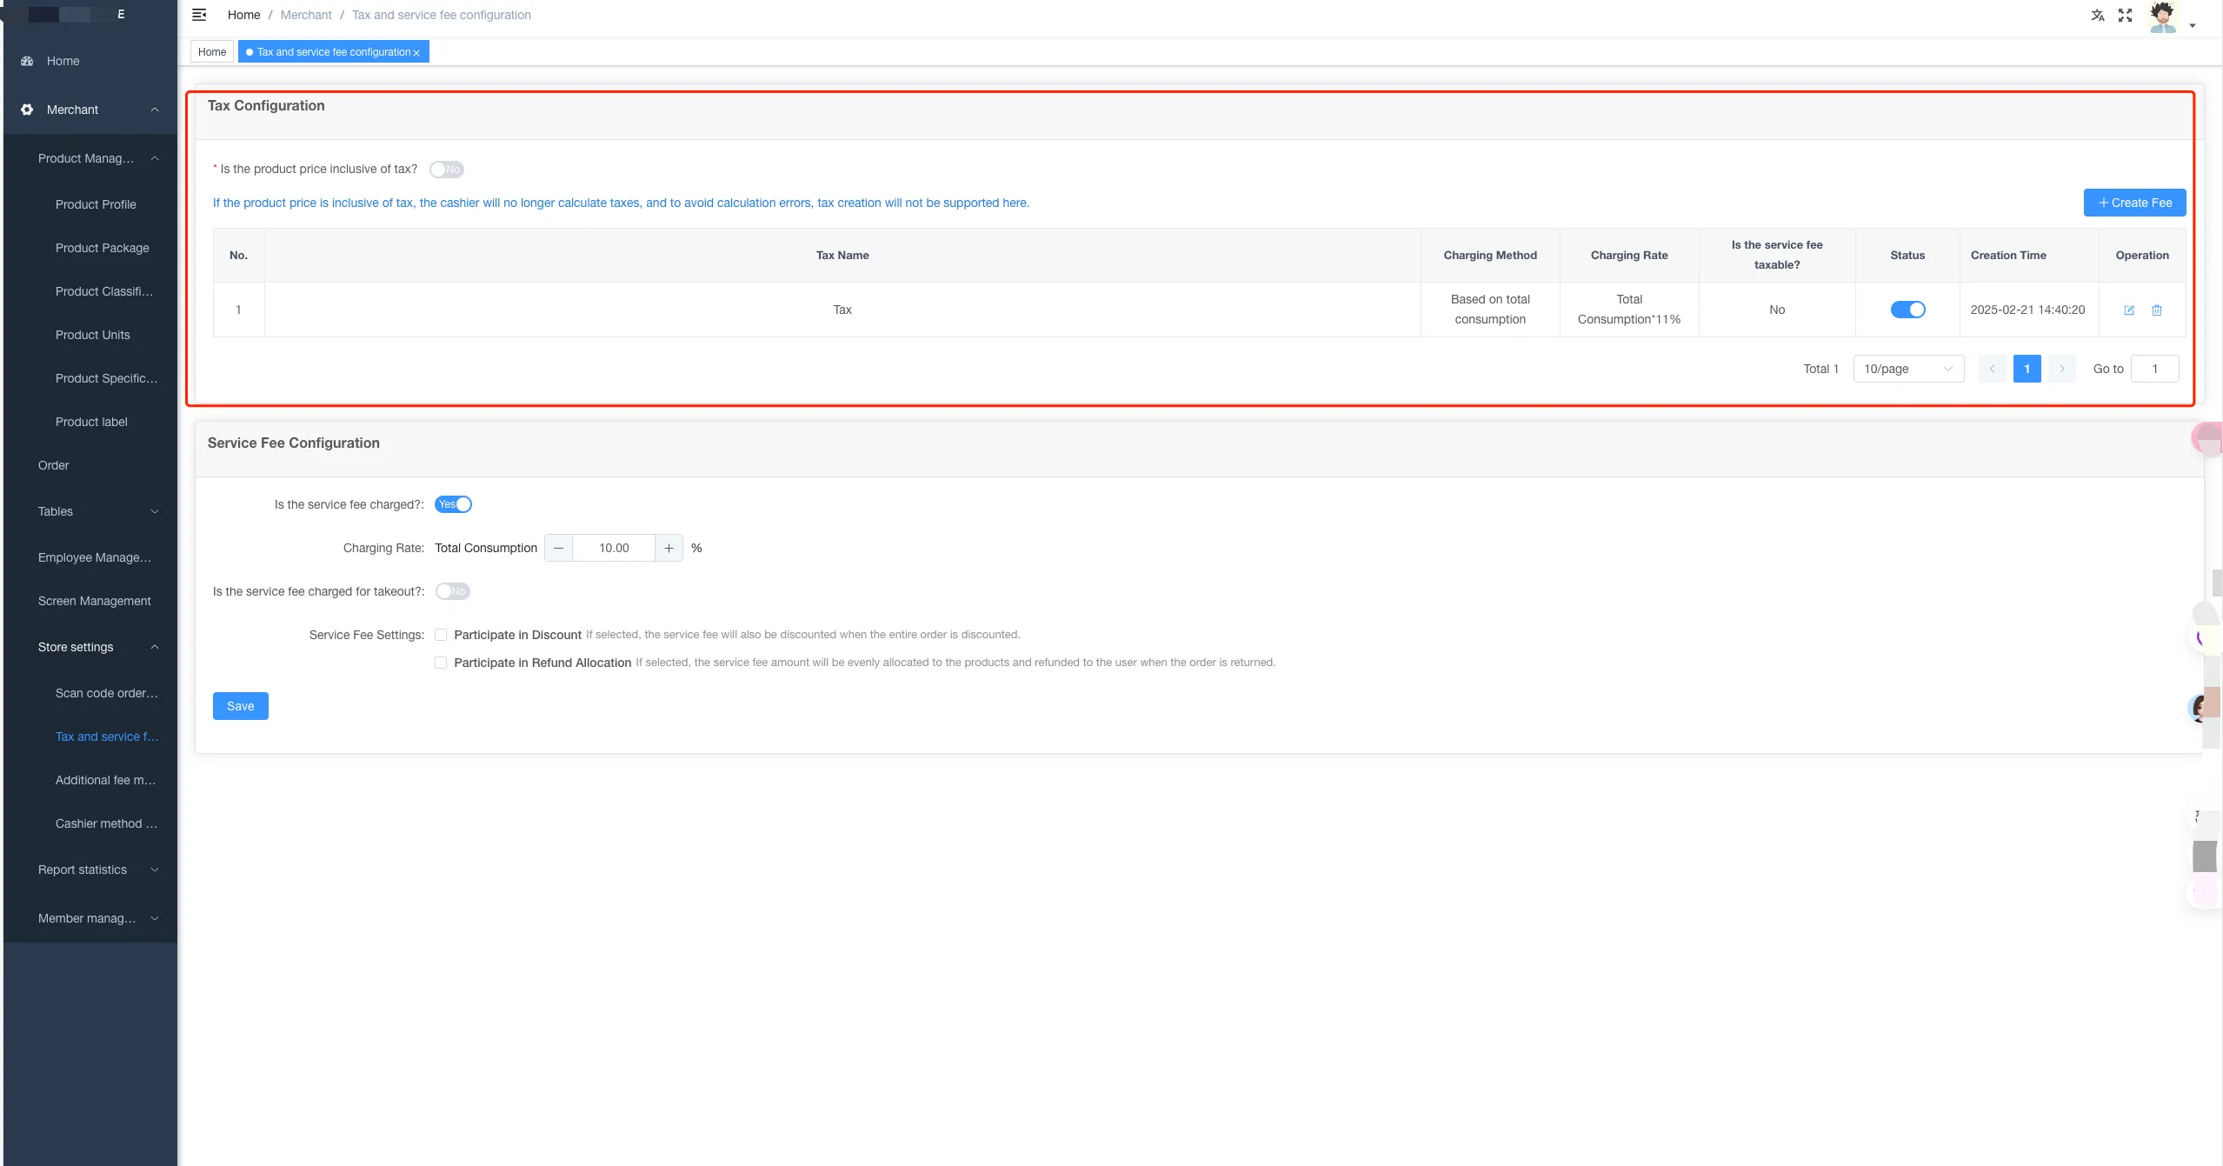Open the 10/page size dropdown
This screenshot has height=1166, width=2223.
pos(1908,369)
